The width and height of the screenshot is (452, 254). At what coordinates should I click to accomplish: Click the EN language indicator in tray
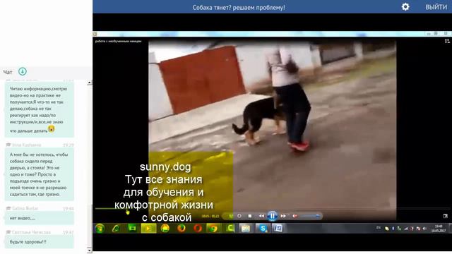click(379, 228)
